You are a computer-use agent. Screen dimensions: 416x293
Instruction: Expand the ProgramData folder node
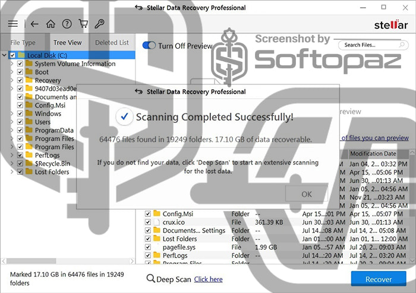(x=12, y=130)
